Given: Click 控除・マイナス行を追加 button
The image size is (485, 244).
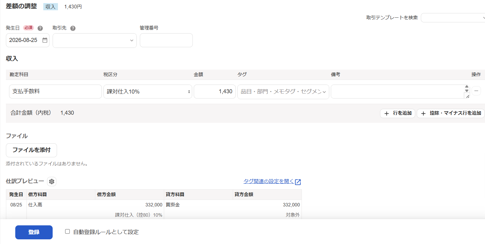Looking at the screenshot, I should click(x=451, y=113).
